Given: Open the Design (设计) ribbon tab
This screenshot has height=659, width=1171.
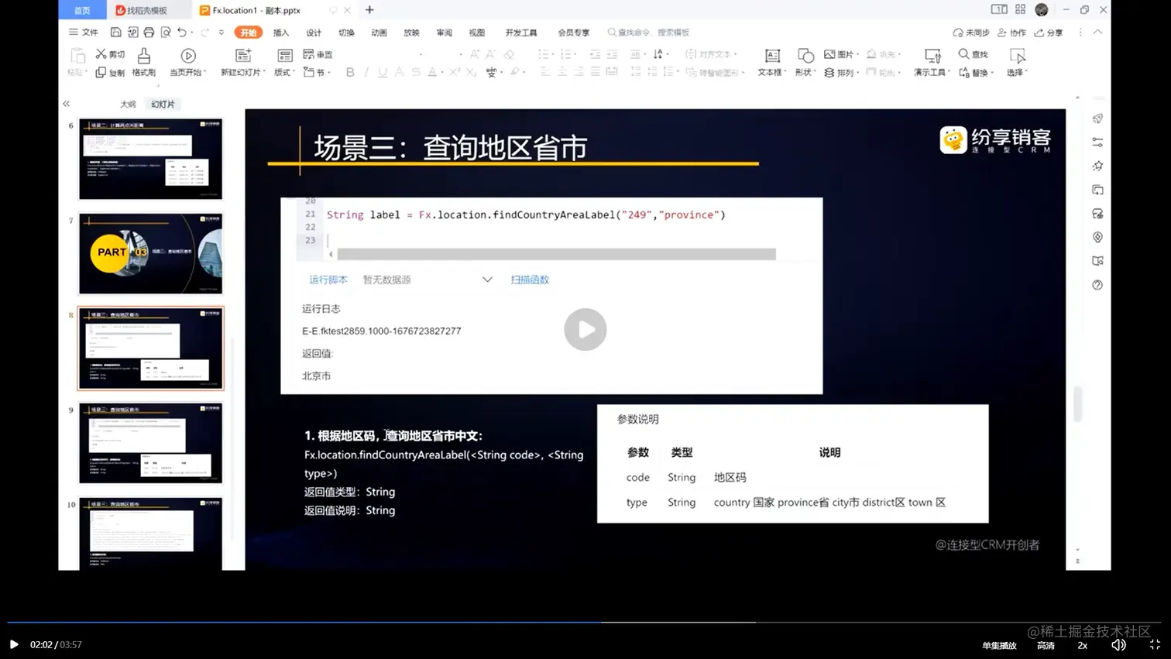Looking at the screenshot, I should [x=314, y=33].
